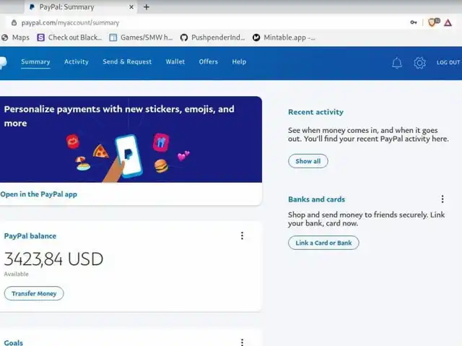
Task: Expand the Goals card options menu
Action: click(x=243, y=342)
